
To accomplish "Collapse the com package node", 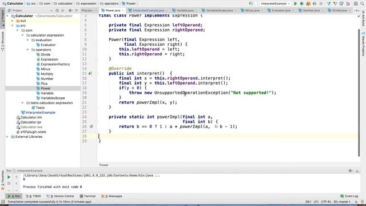I will click(x=18, y=30).
